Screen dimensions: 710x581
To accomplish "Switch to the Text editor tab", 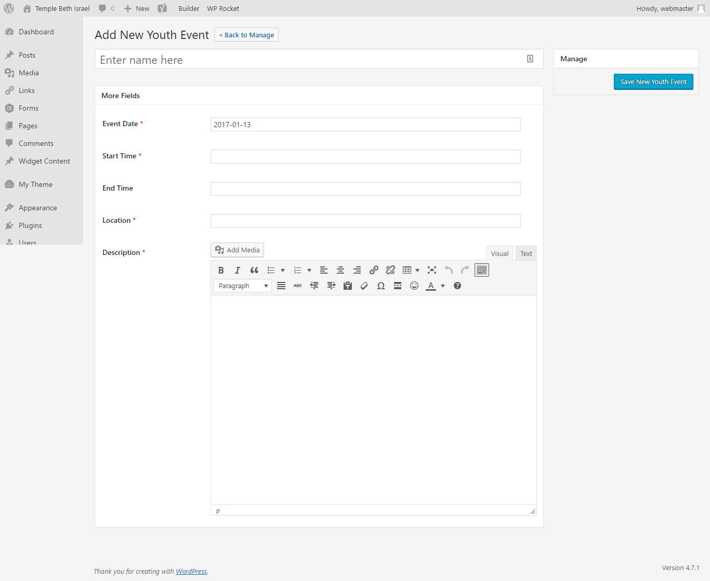I will coord(526,253).
